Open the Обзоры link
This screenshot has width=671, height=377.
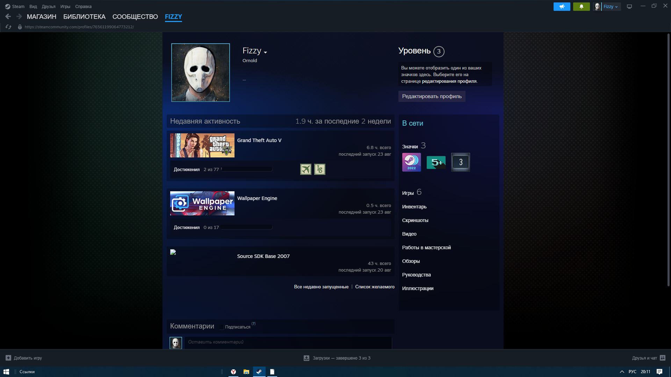tap(411, 261)
